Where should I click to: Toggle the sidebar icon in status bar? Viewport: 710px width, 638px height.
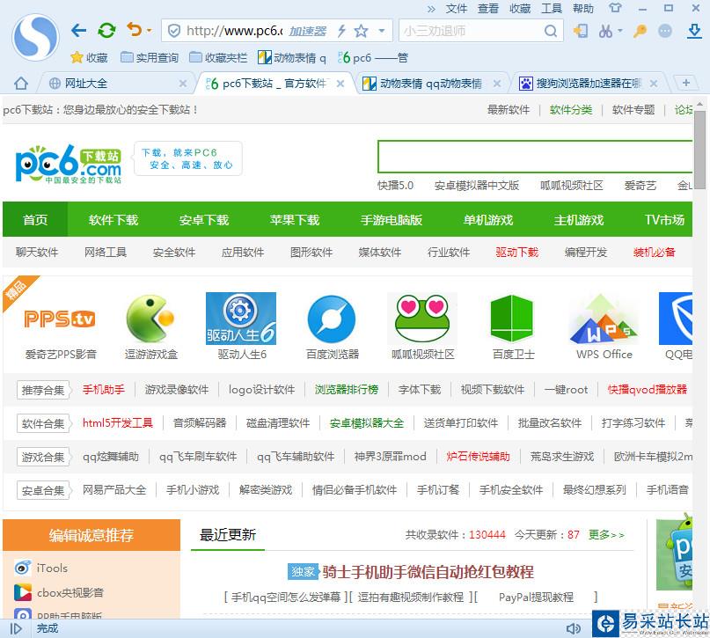coord(16,628)
